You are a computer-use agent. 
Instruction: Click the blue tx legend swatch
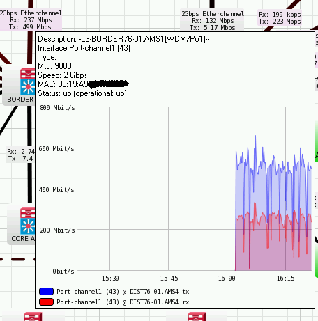[46, 292]
